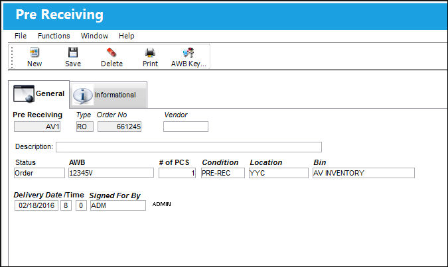Click the toolbar grip handle
Viewport: 448px width, 267px height.
[12, 57]
